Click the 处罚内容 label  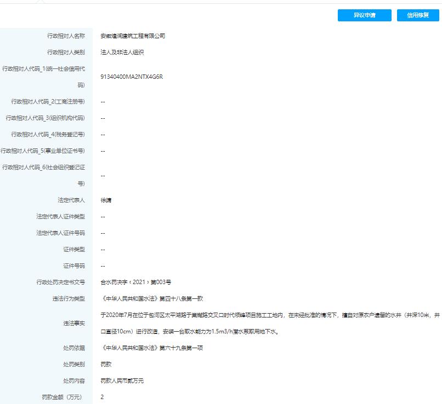point(74,380)
